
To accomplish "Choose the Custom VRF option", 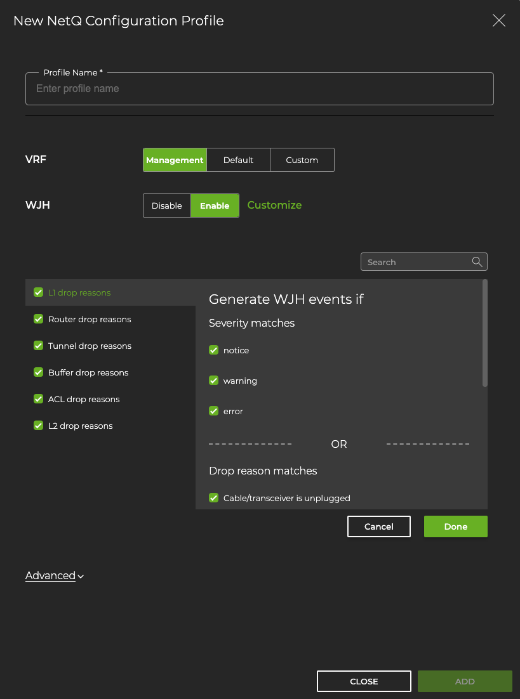I will click(x=302, y=159).
